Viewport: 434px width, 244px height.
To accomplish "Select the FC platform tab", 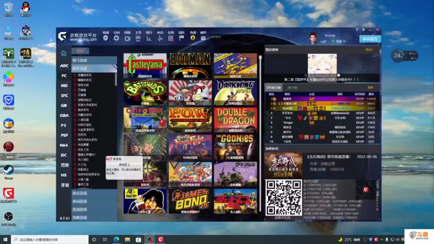I will 64,75.
